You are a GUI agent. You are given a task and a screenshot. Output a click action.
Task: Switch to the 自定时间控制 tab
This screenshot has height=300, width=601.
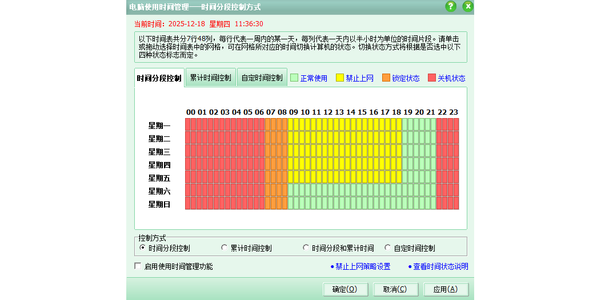262,78
